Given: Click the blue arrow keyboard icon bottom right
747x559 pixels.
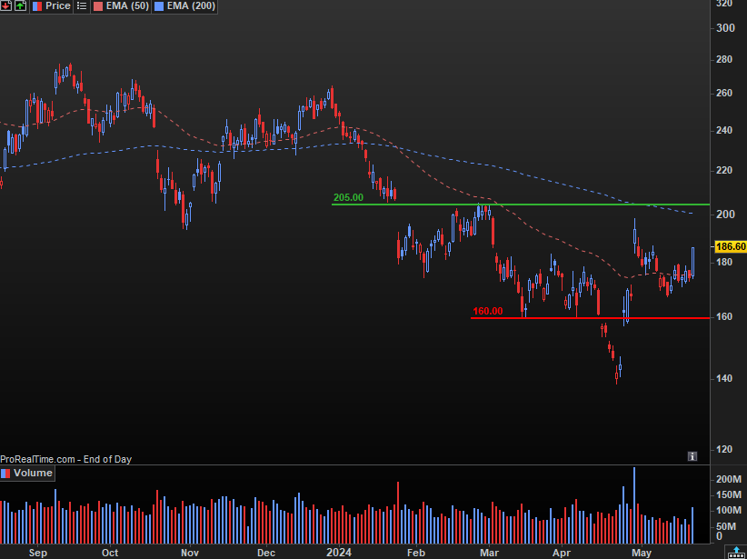Looking at the screenshot, I should 736,553.
